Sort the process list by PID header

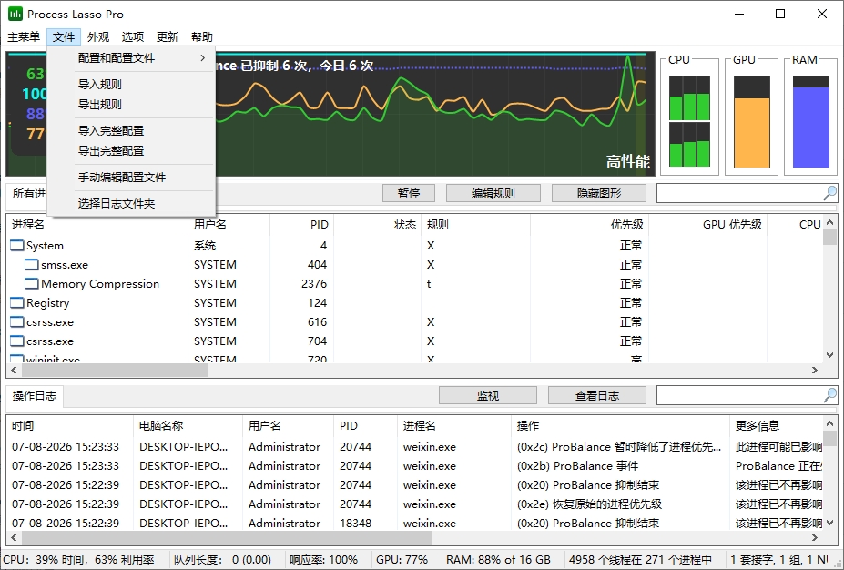tap(302, 224)
